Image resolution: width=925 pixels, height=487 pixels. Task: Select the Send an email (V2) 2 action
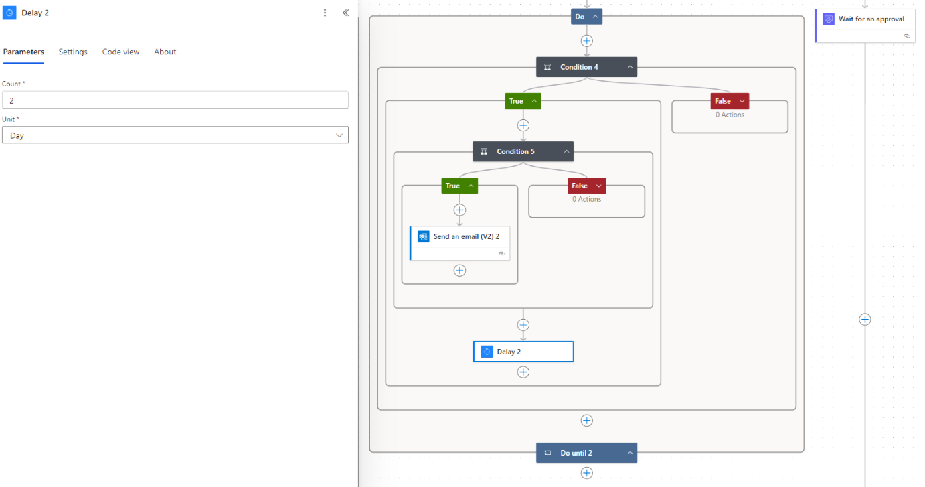(x=466, y=236)
